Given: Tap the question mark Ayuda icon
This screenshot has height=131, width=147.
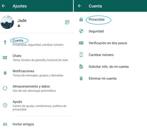Looking at the screenshot, I should (5, 105).
